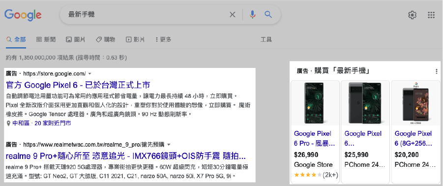Screen dimensions: 443x186
Task: Open the shopping ads three-dot options menu
Action: [437, 71]
